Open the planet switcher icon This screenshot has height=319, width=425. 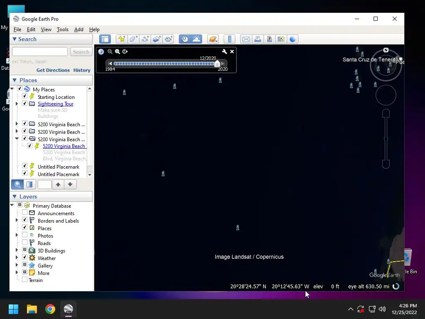pyautogui.click(x=213, y=39)
